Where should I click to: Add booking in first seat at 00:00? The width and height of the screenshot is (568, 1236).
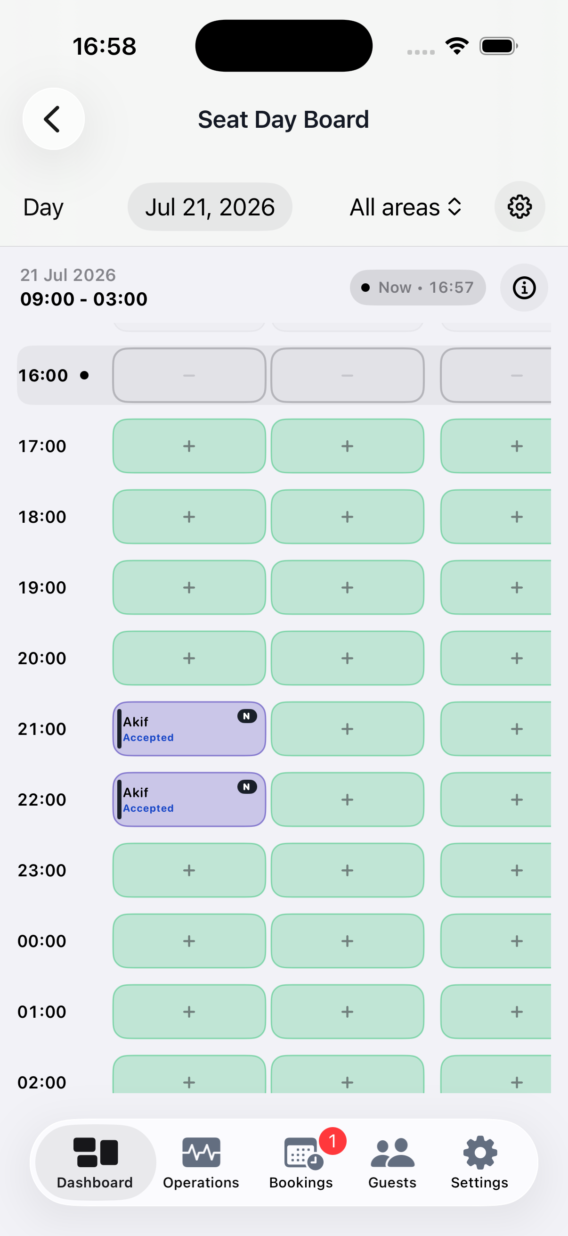click(189, 941)
